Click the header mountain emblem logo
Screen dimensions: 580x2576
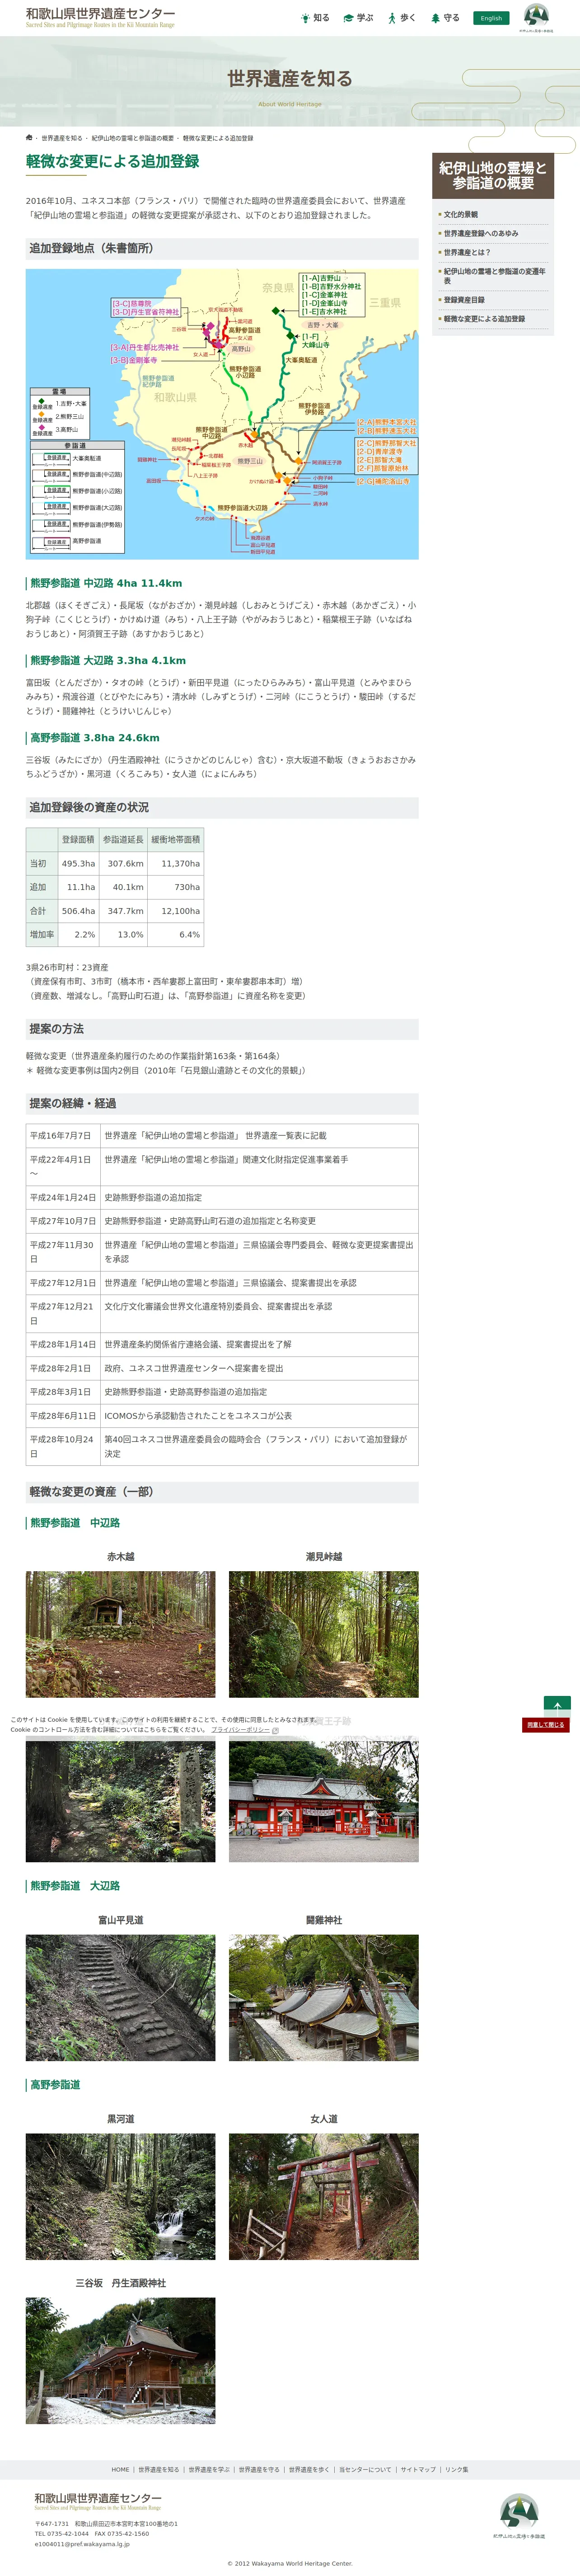coord(536,18)
